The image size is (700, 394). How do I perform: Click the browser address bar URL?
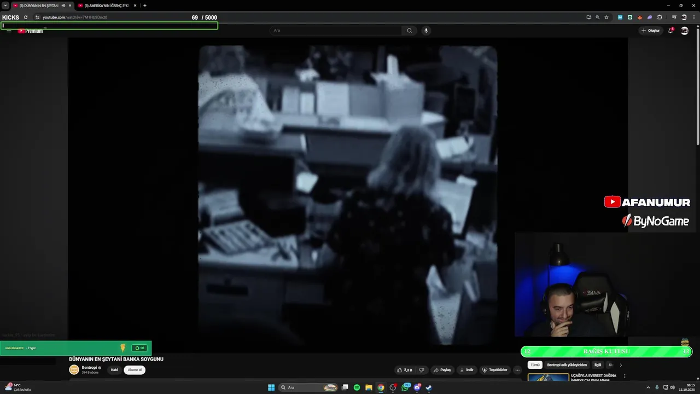(75, 18)
